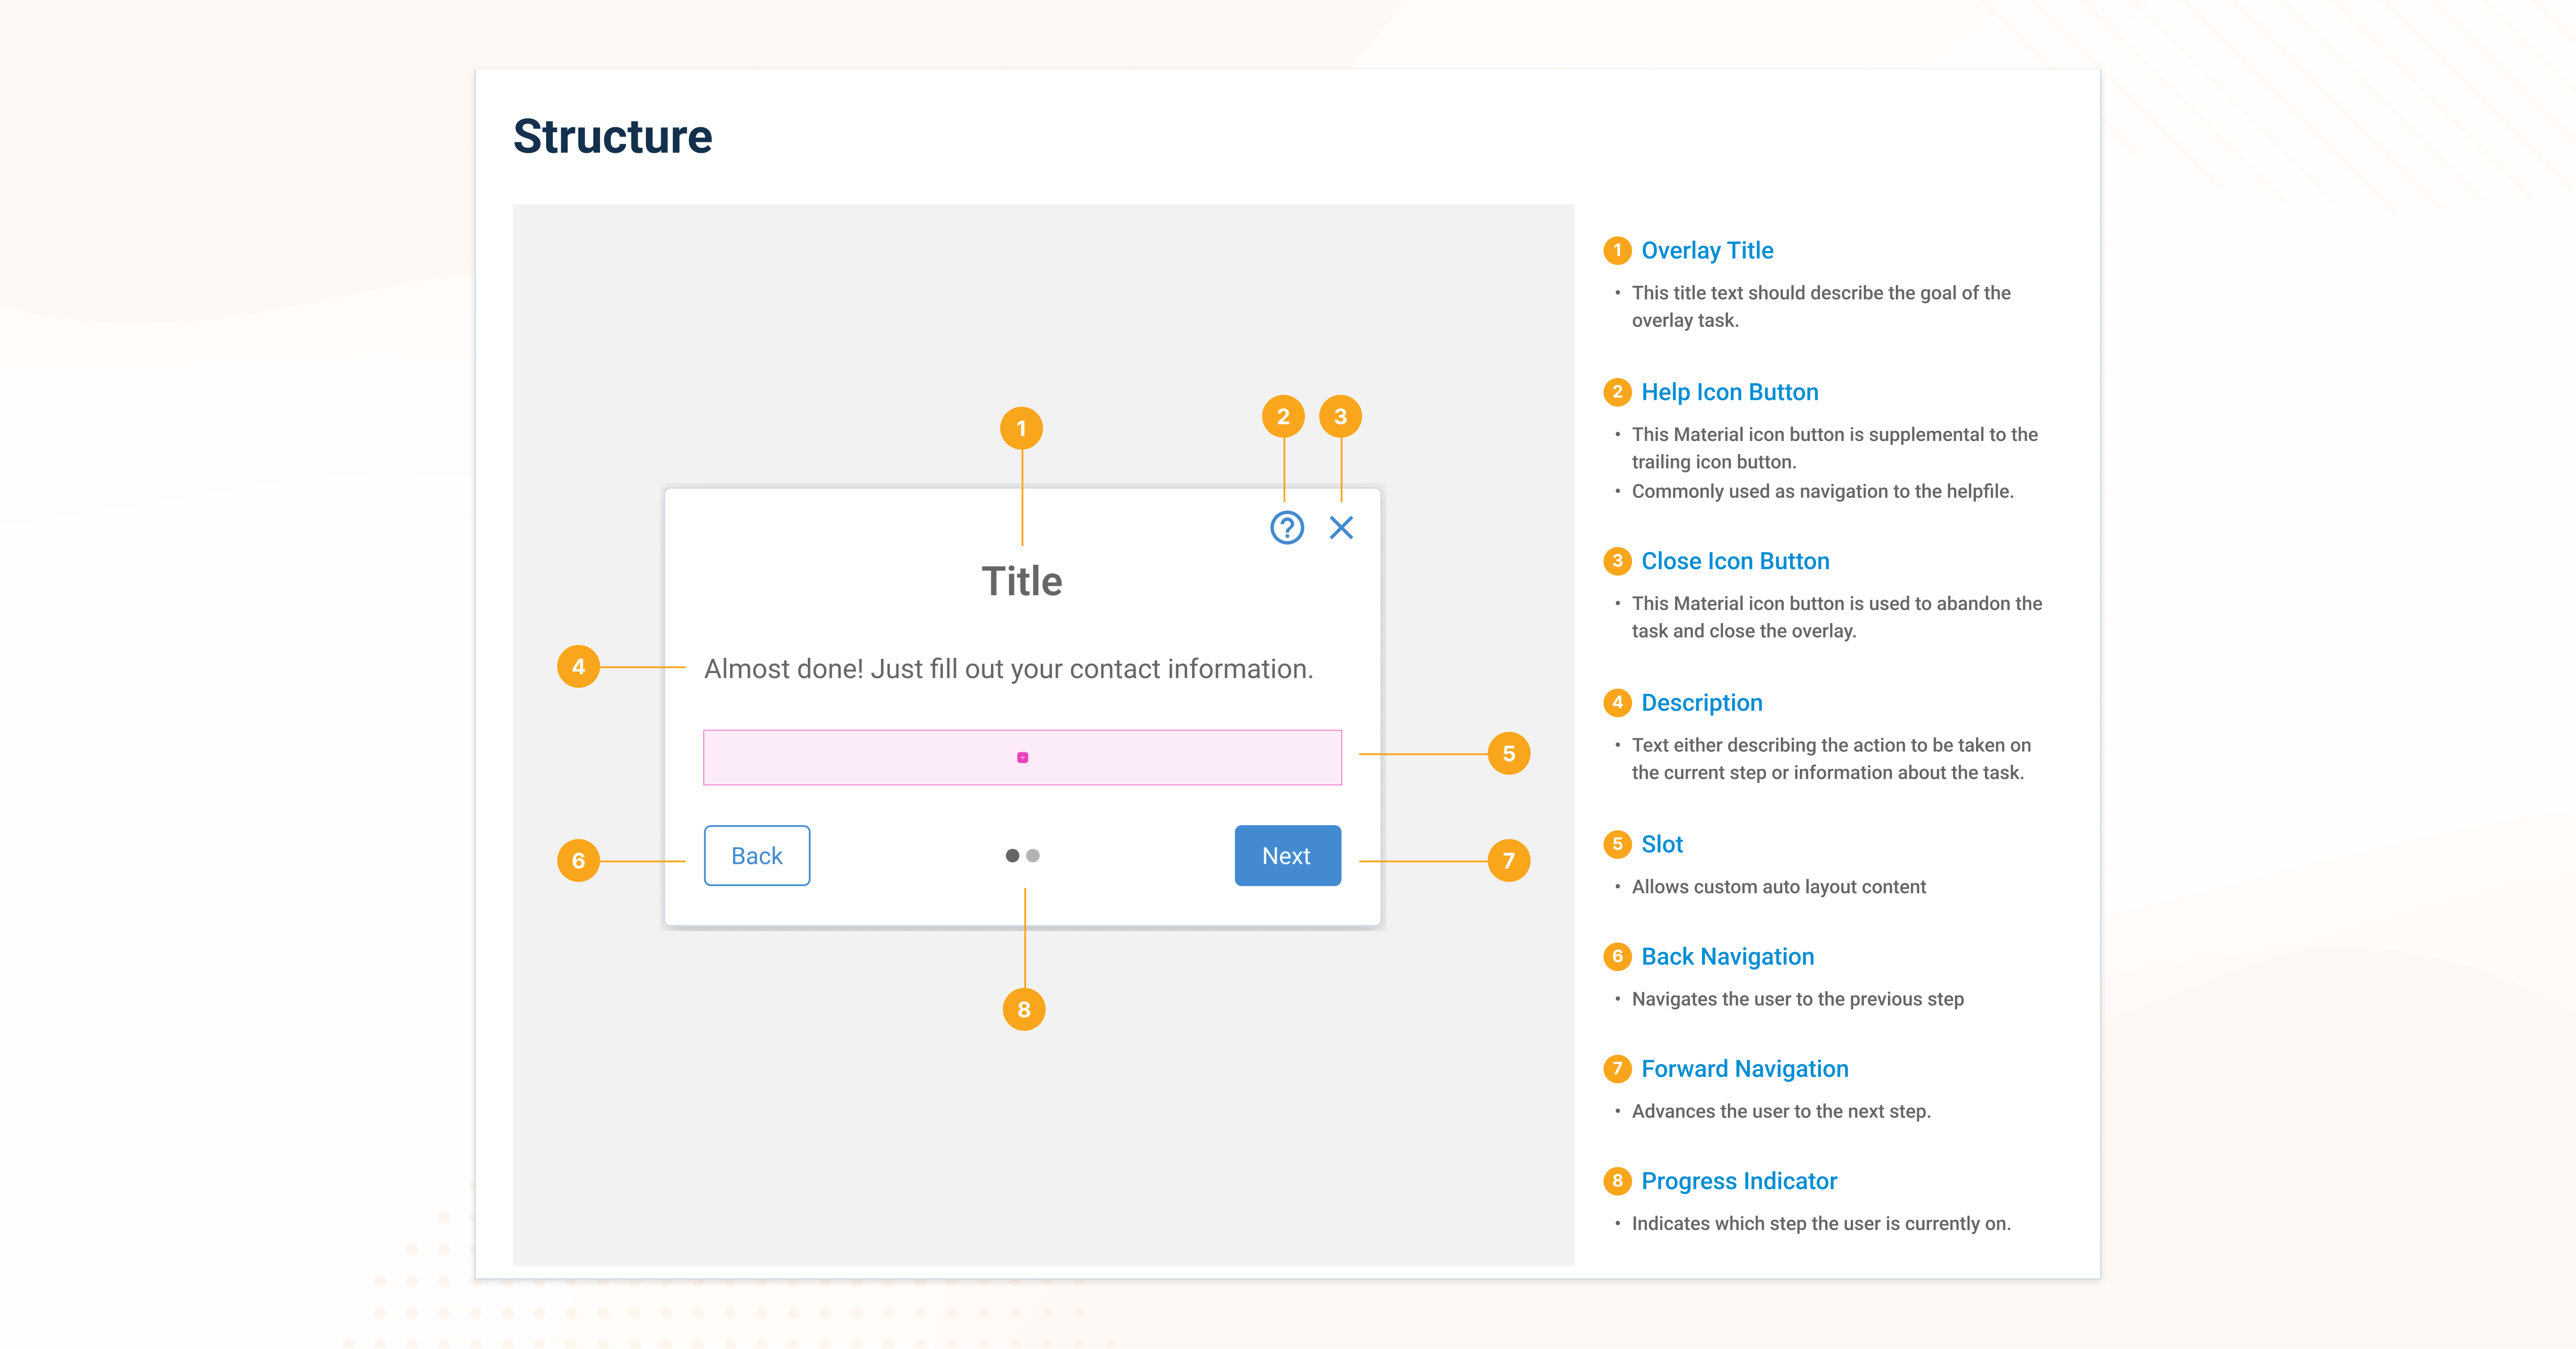Viewport: 2576px width, 1349px height.
Task: Click 'Commonly used as navigation to the helpfile.'
Action: coord(1822,491)
